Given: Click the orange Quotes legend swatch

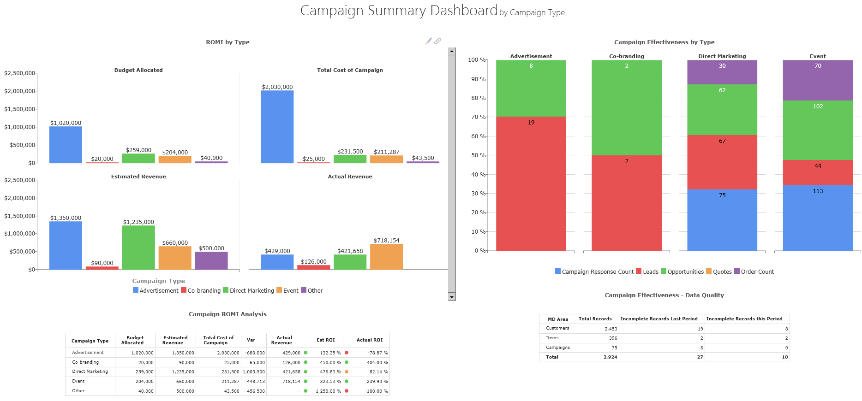Looking at the screenshot, I should tap(709, 271).
